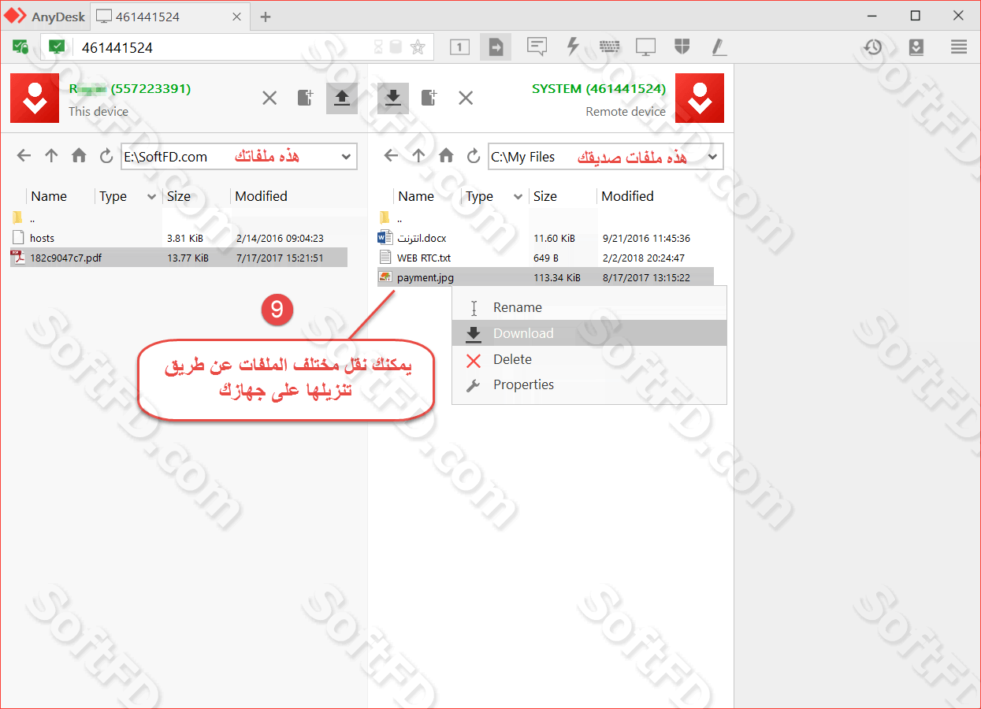
Task: Create new folder on this device
Action: [x=306, y=98]
